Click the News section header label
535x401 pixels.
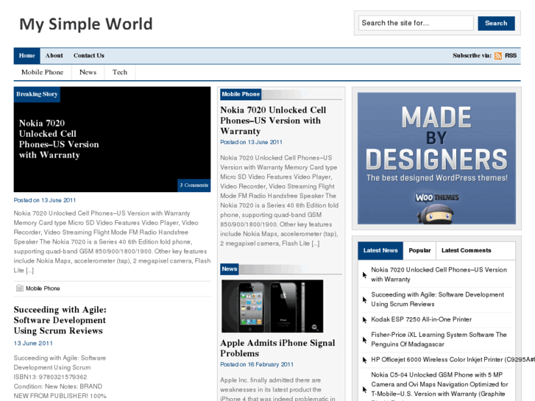click(x=230, y=269)
